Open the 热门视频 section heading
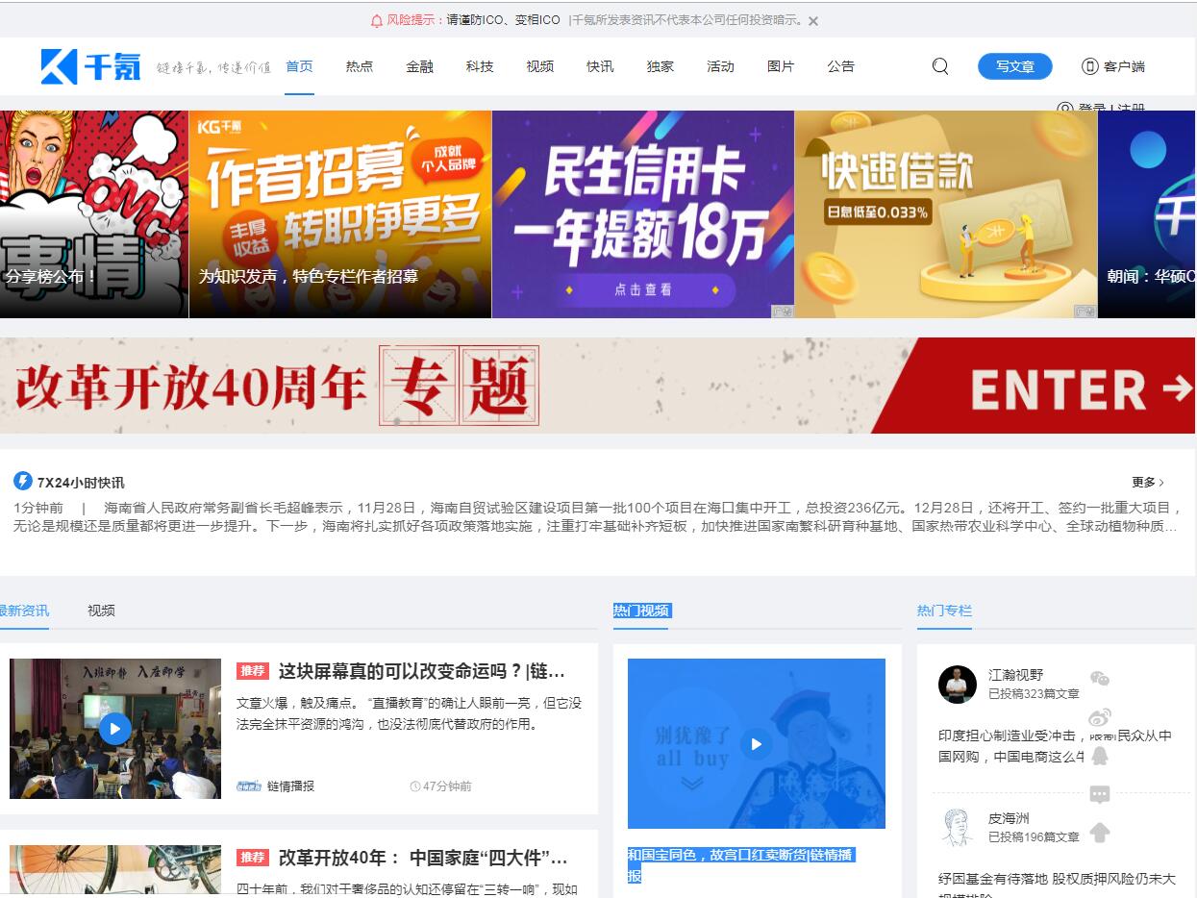The width and height of the screenshot is (1197, 898). tap(642, 611)
